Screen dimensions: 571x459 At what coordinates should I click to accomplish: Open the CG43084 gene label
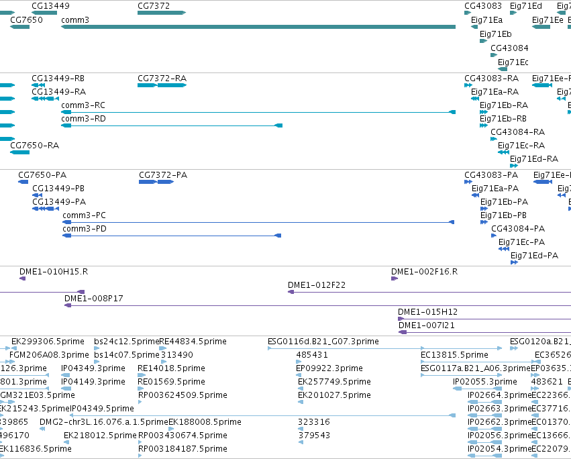coord(509,48)
